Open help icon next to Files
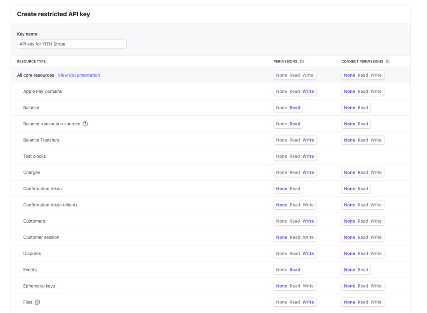The height and width of the screenshot is (313, 427). pos(38,302)
